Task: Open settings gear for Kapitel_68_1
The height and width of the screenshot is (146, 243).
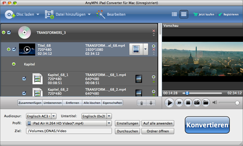Action: pyautogui.click(x=154, y=77)
